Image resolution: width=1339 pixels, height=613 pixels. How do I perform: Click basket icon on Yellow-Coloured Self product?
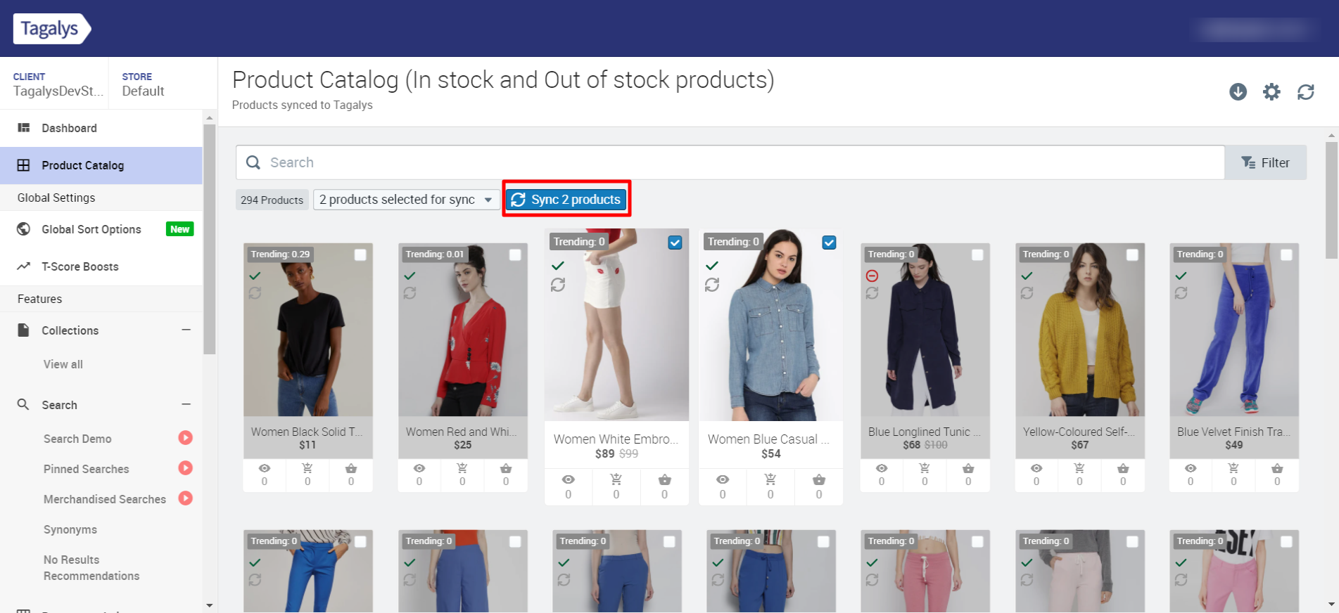coord(1123,468)
